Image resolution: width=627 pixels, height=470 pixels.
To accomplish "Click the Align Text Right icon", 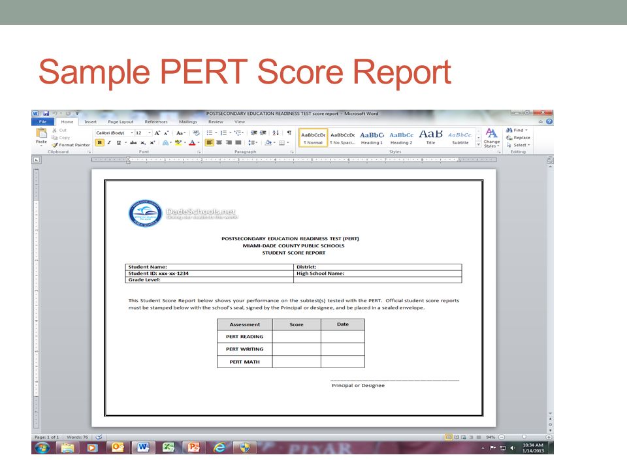I will [229, 143].
